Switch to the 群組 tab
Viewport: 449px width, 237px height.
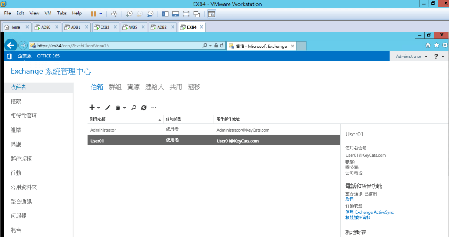coord(115,87)
